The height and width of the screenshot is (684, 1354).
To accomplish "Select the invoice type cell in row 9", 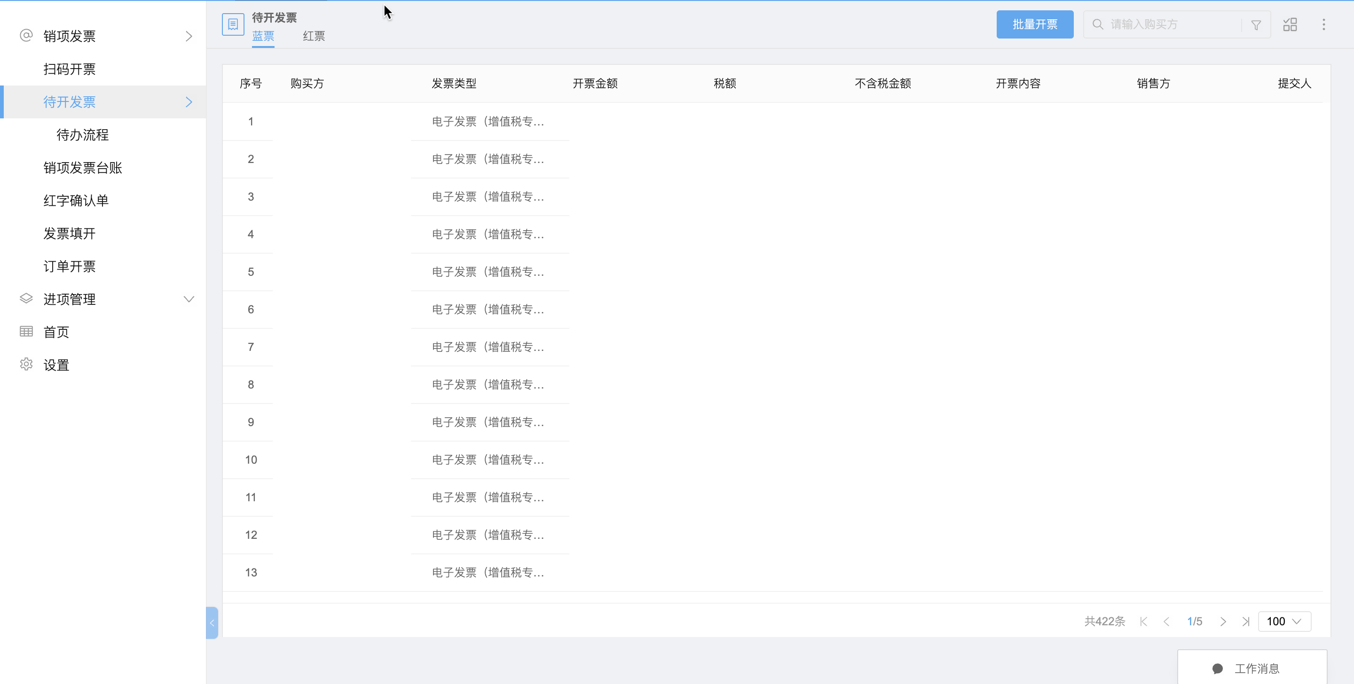I will coord(488,422).
